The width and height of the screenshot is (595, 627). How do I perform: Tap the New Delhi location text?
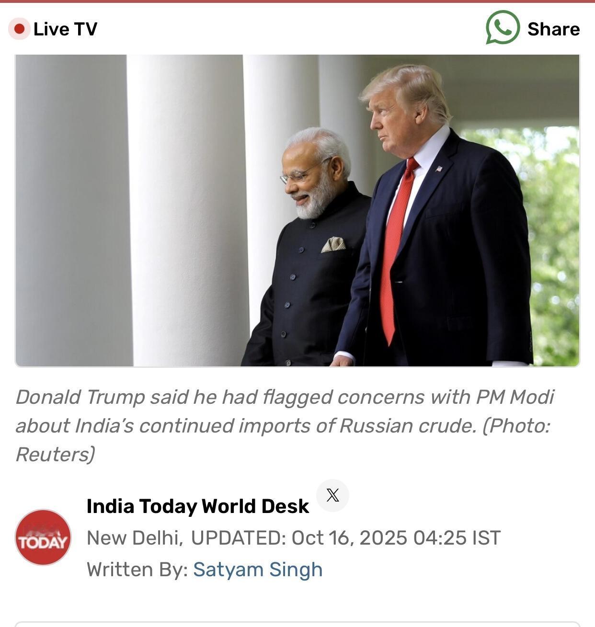pos(135,538)
